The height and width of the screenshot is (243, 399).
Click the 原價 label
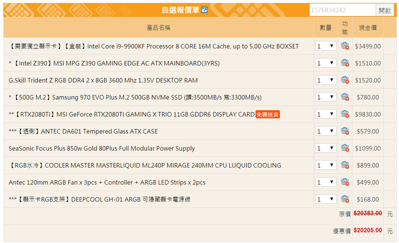click(x=345, y=214)
